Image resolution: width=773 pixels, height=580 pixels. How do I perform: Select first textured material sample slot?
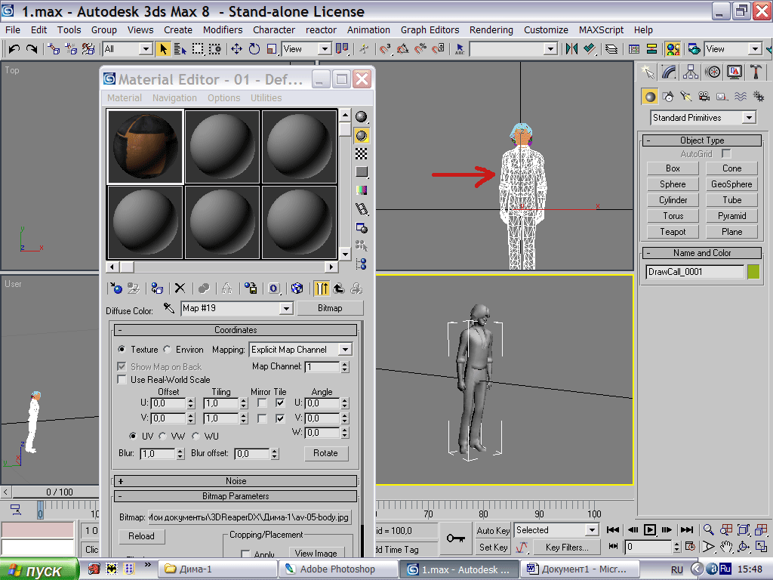click(146, 147)
